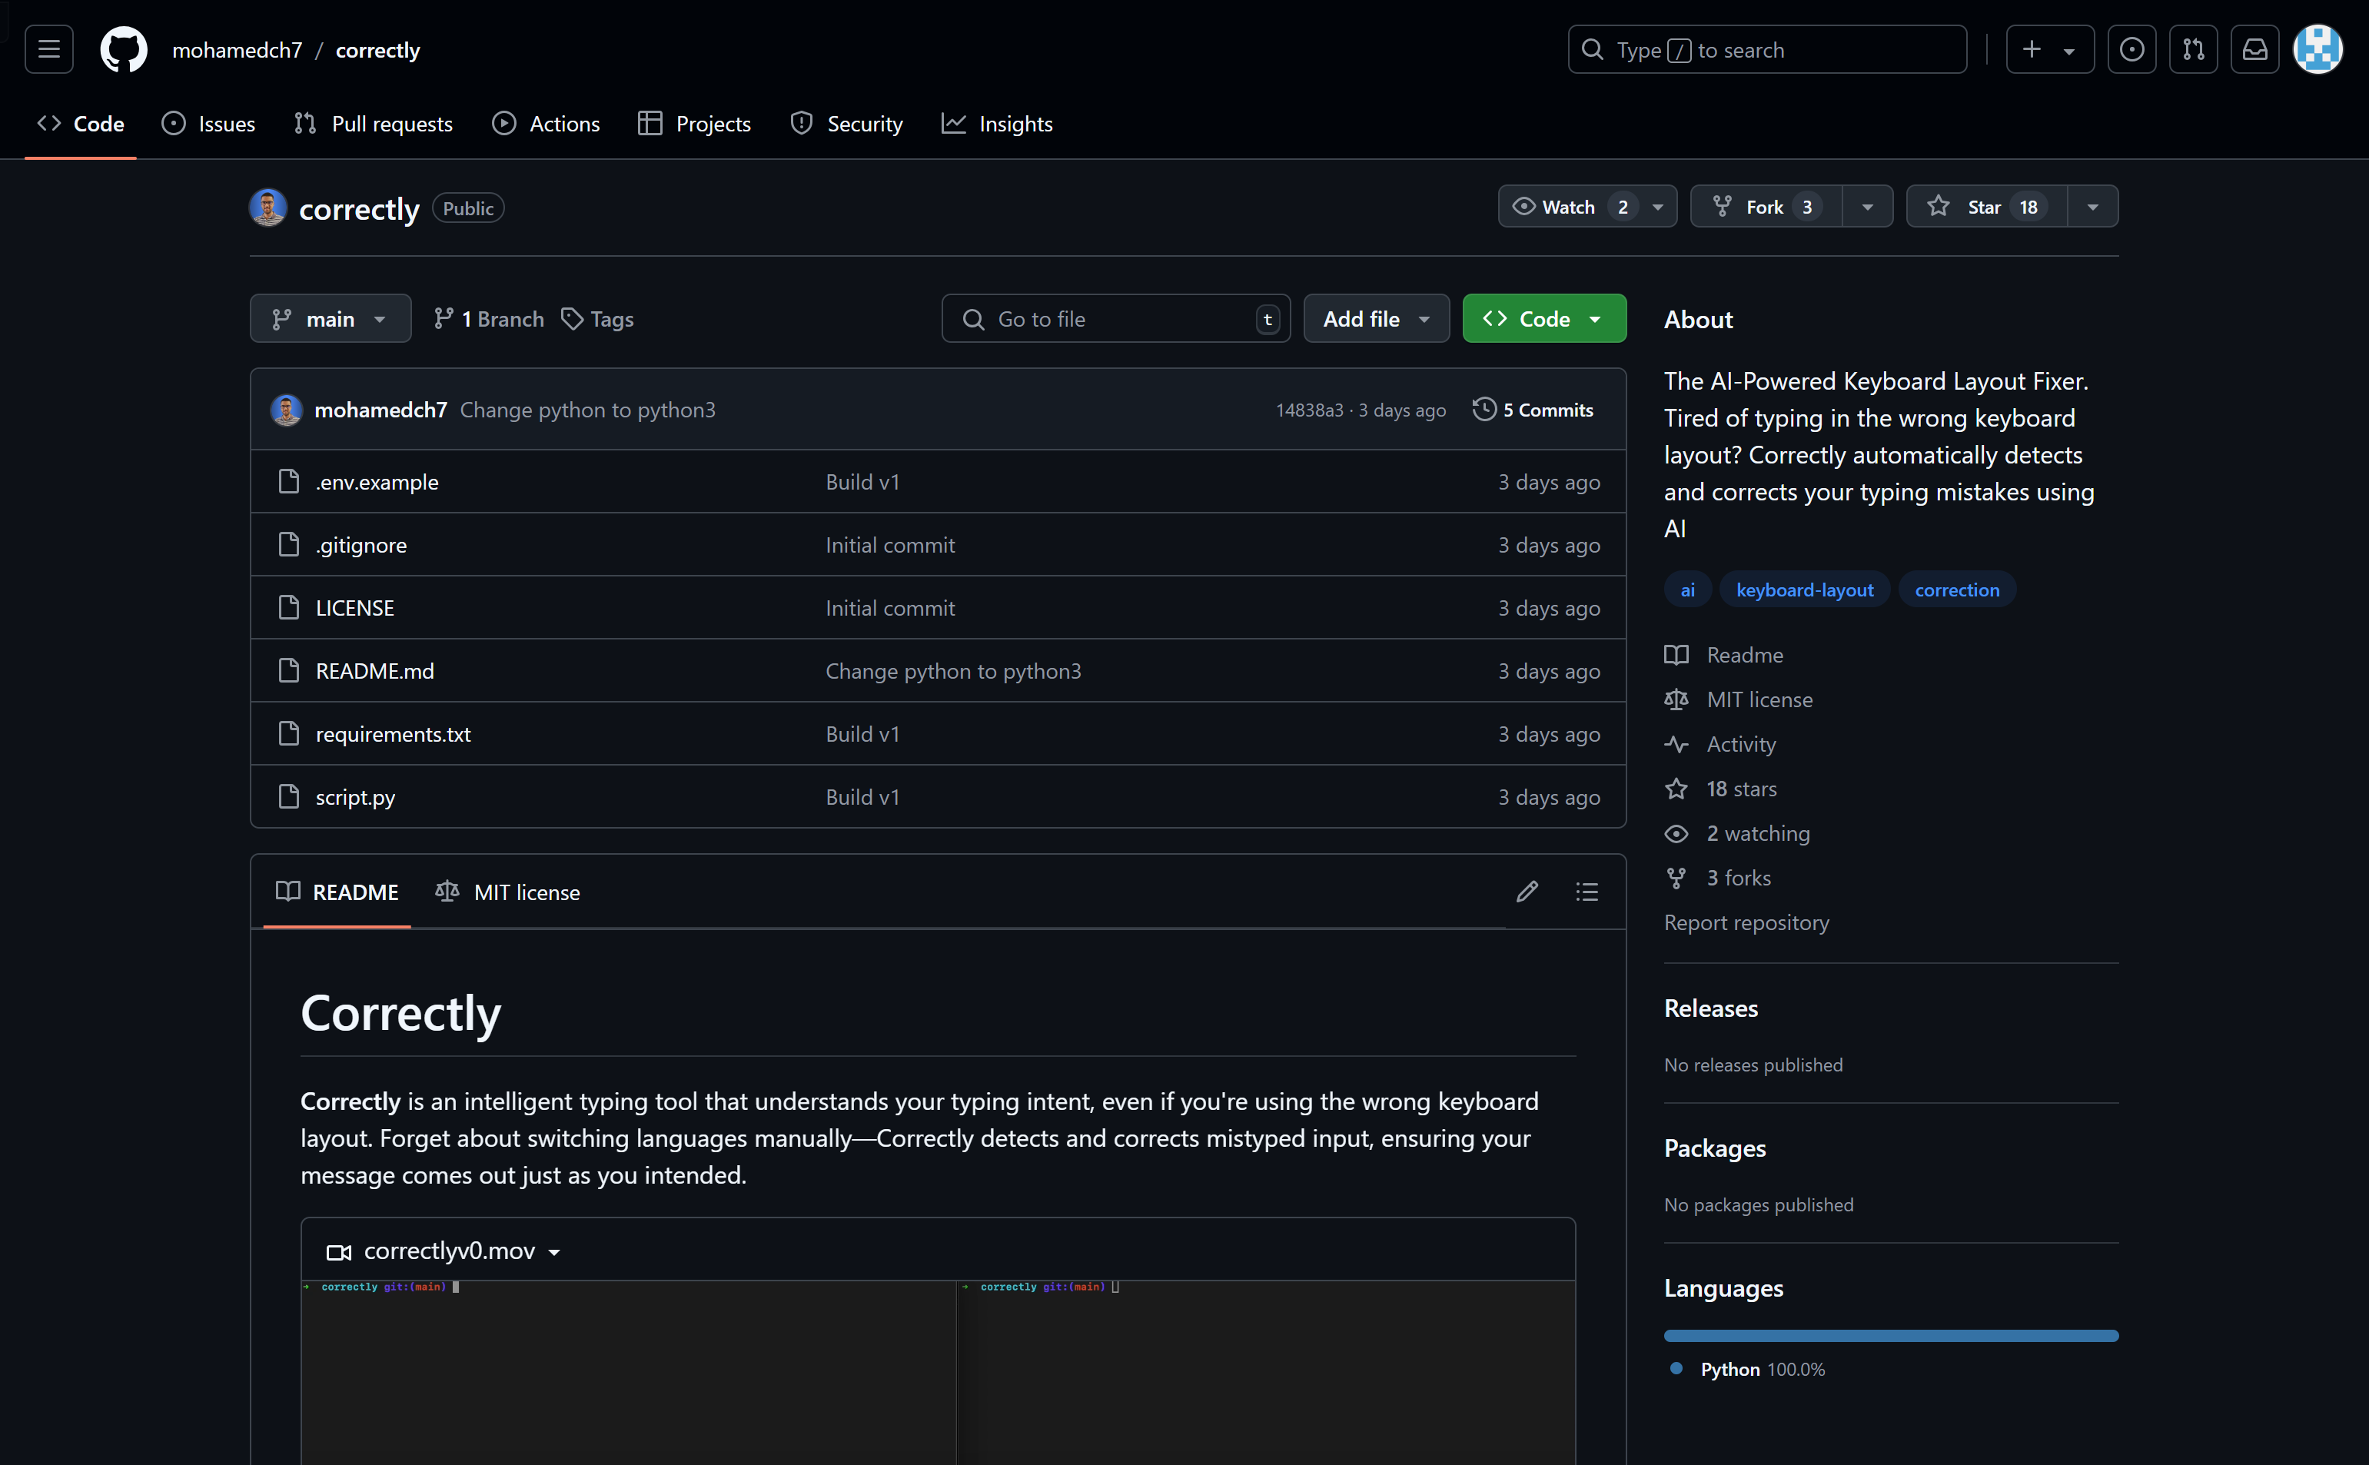Click the ai topic tag

[x=1687, y=590]
